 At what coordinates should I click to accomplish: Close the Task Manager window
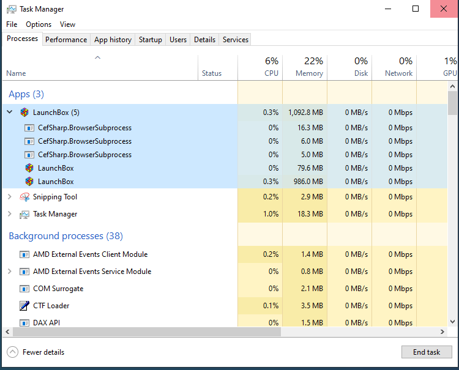tap(444, 9)
